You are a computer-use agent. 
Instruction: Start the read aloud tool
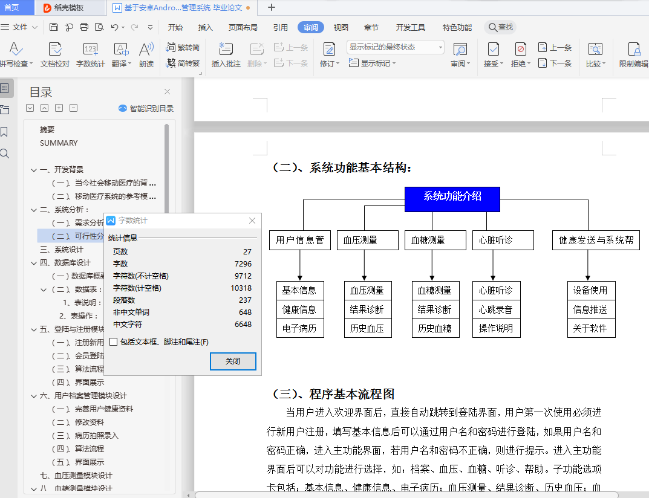click(146, 54)
